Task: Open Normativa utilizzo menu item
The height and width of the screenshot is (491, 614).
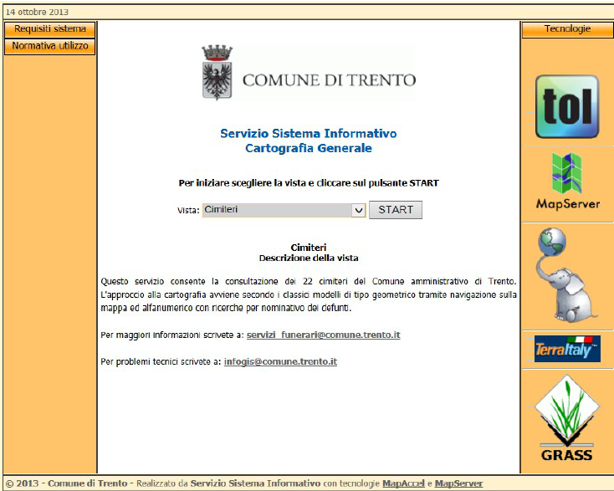Action: [x=49, y=46]
